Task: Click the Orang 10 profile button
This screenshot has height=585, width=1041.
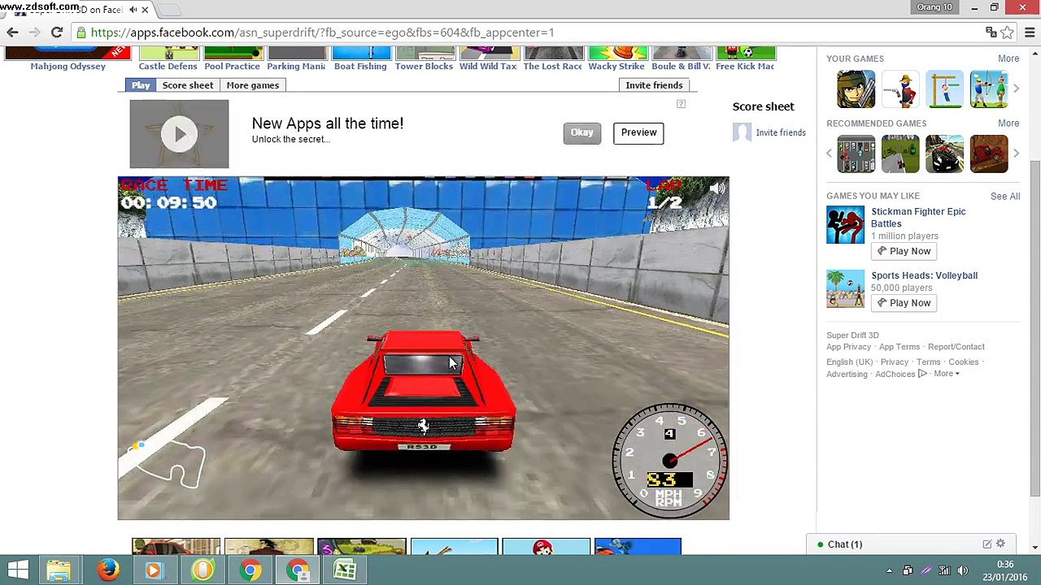Action: 934,7
